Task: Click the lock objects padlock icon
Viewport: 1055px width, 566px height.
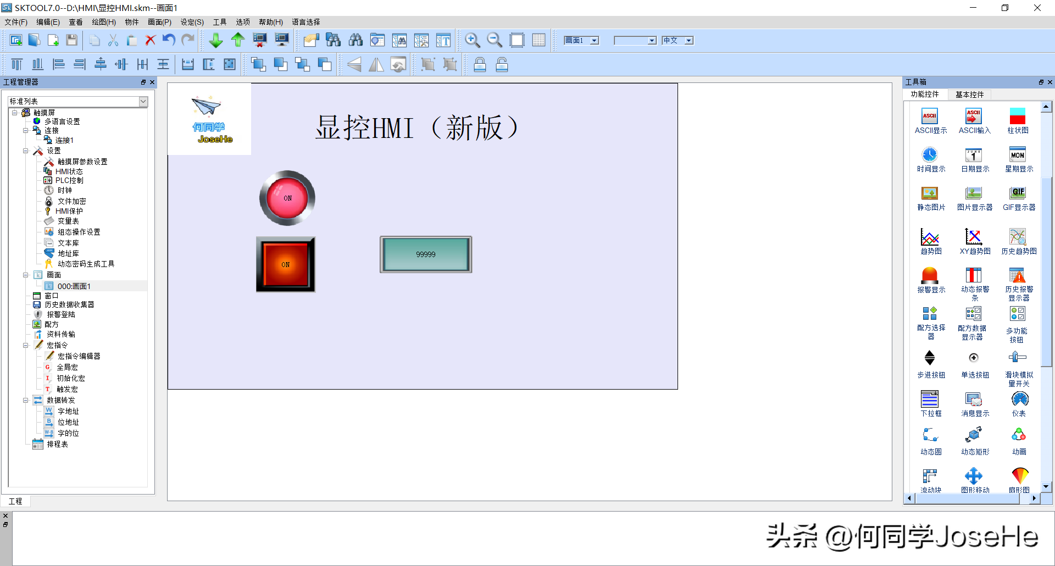Action: [x=480, y=65]
